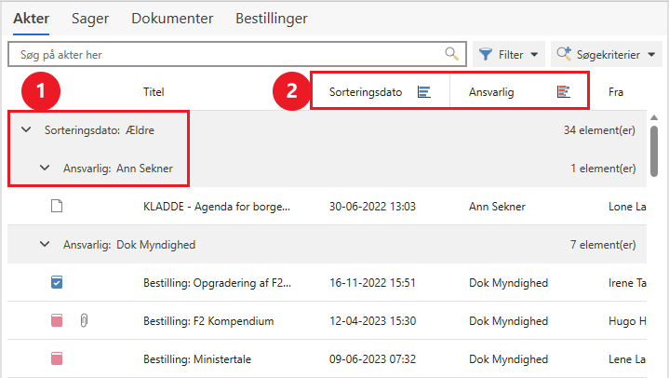Collapse the Sorteringsdato: Ældre group
The height and width of the screenshot is (378, 669).
tap(26, 129)
